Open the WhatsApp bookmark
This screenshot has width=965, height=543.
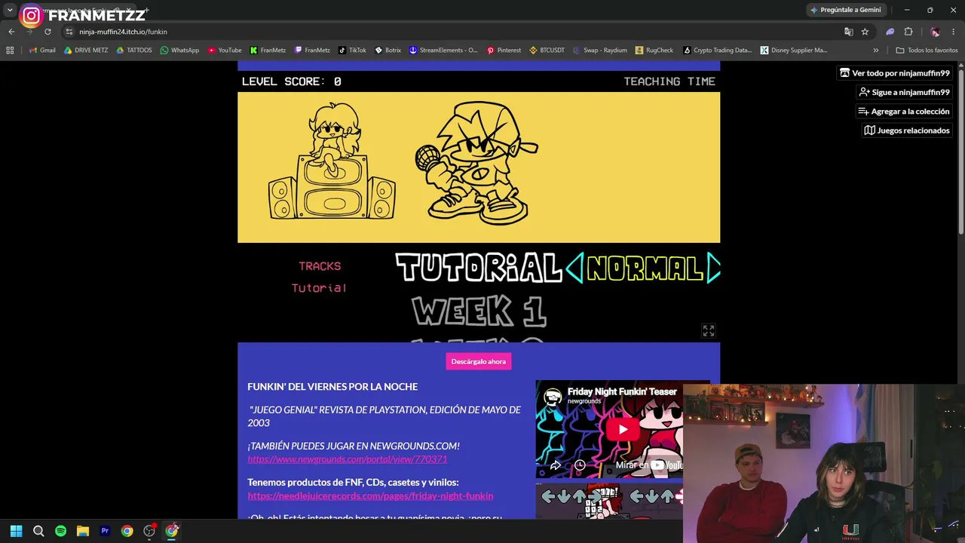click(x=179, y=51)
